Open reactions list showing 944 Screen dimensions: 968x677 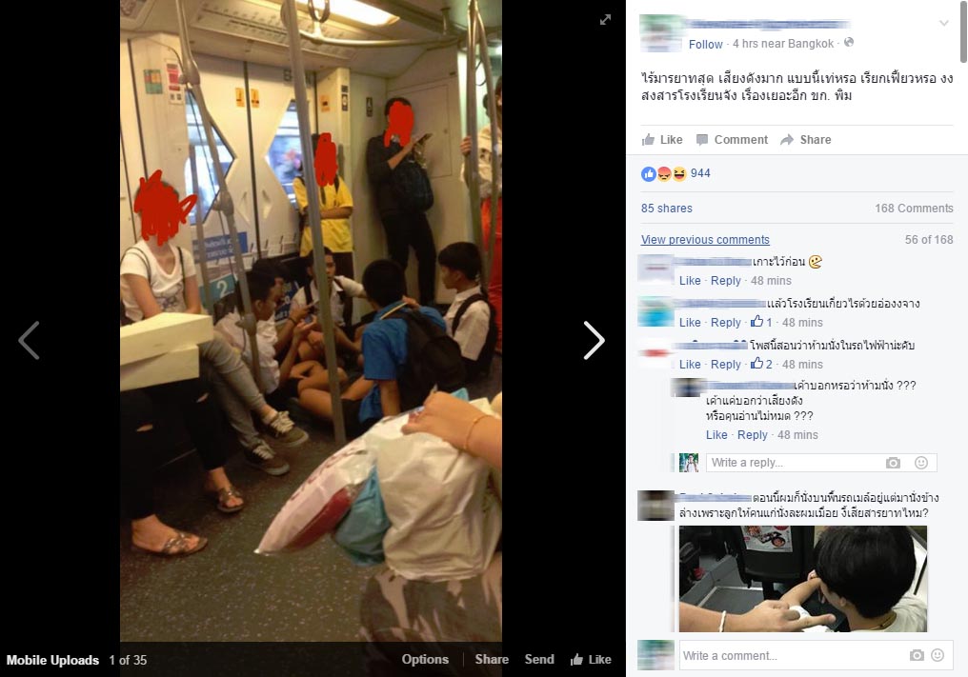676,173
